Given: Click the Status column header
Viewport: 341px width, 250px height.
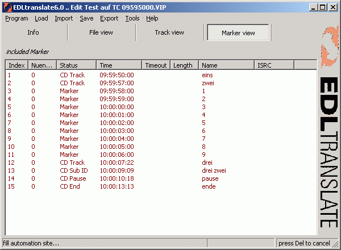Looking at the screenshot, I should (76, 65).
